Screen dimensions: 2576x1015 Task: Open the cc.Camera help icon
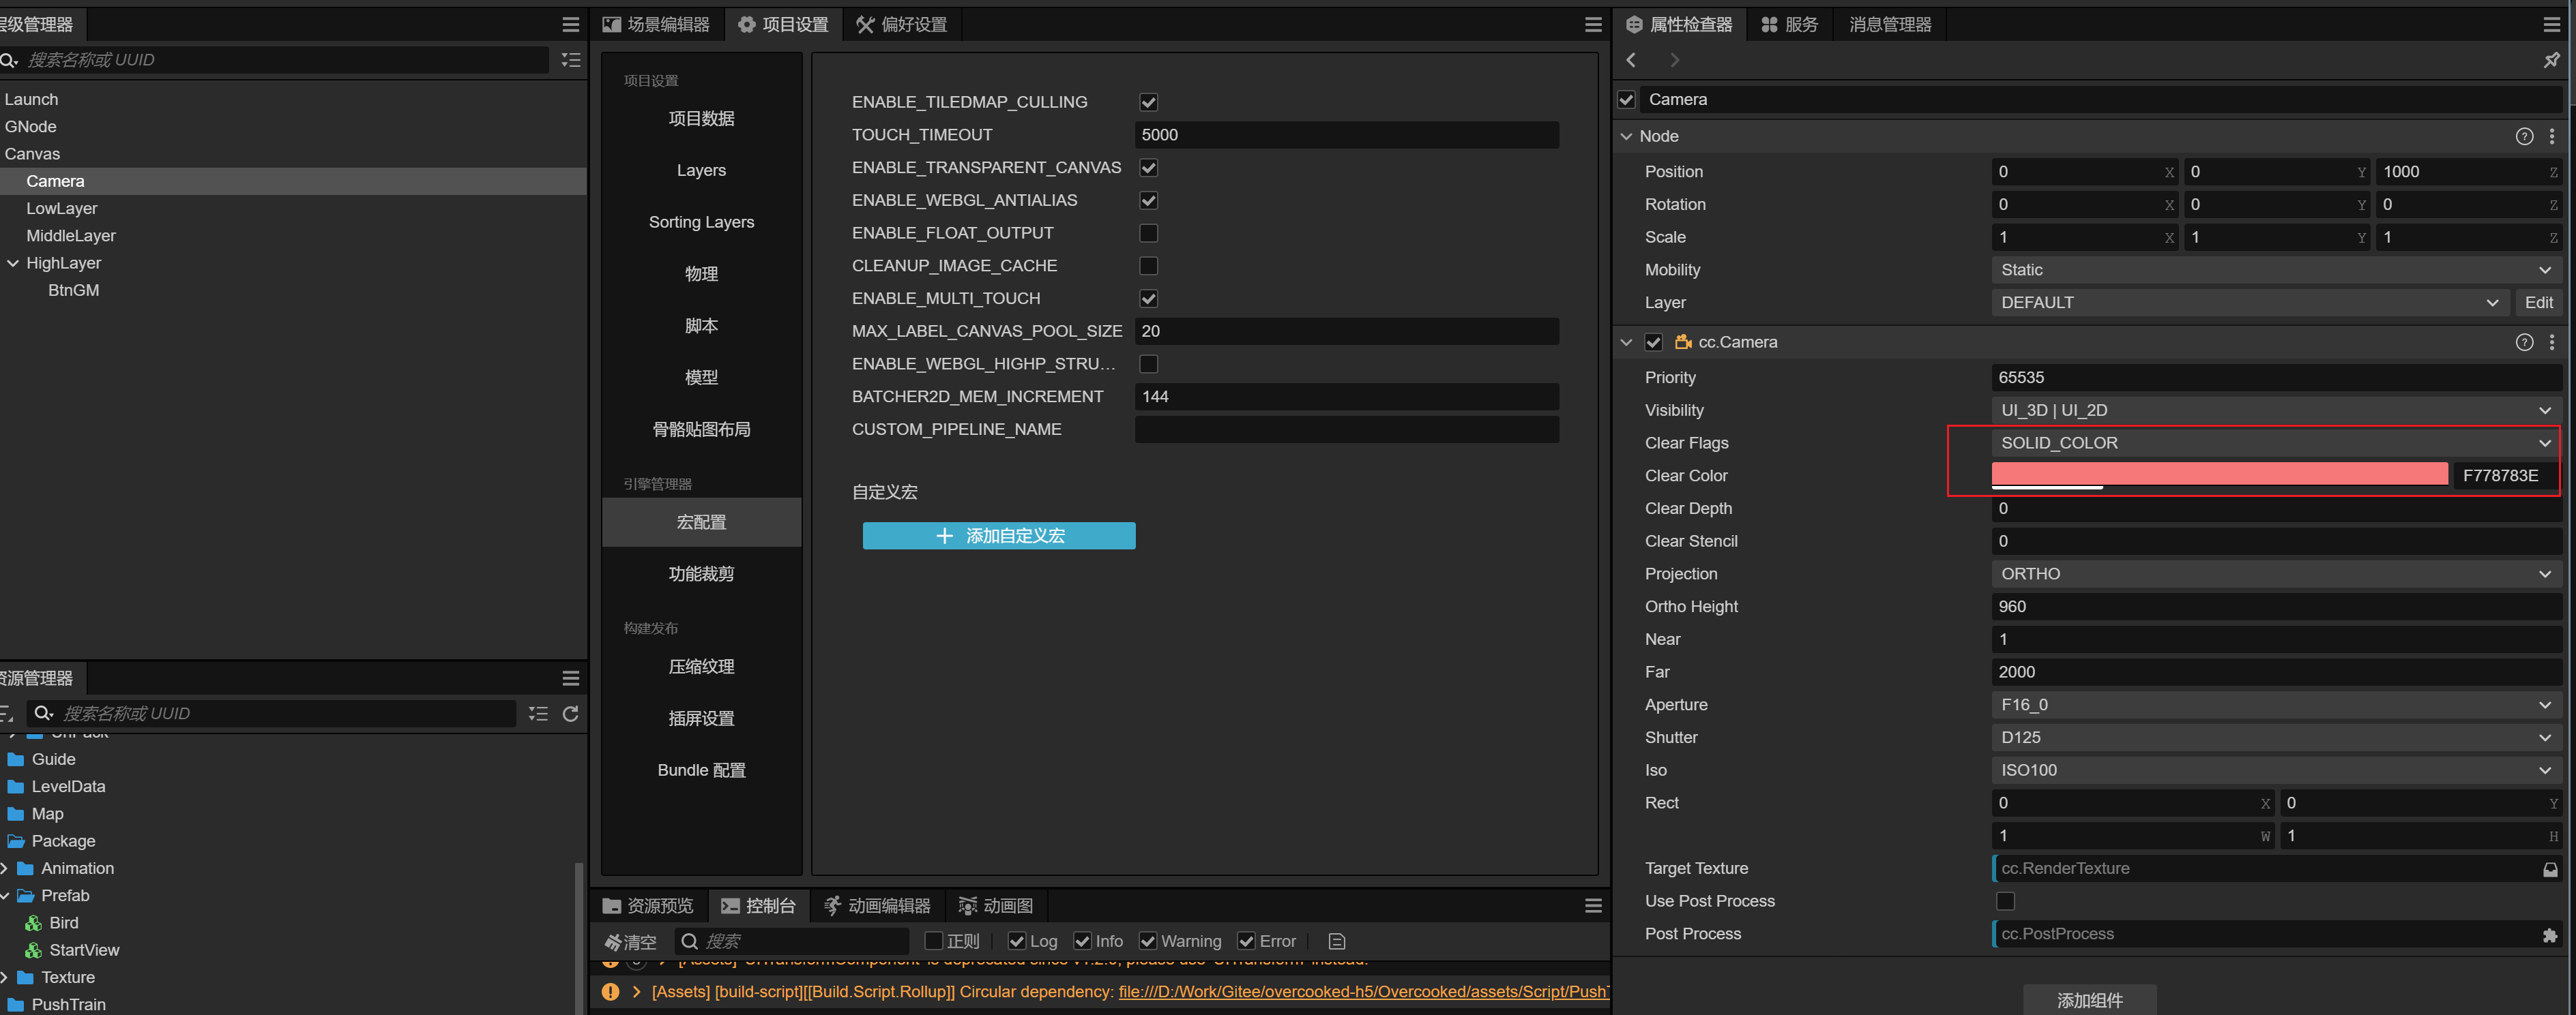[x=2524, y=342]
